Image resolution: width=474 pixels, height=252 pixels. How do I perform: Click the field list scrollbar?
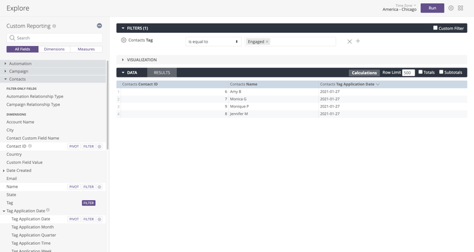pyautogui.click(x=107, y=105)
